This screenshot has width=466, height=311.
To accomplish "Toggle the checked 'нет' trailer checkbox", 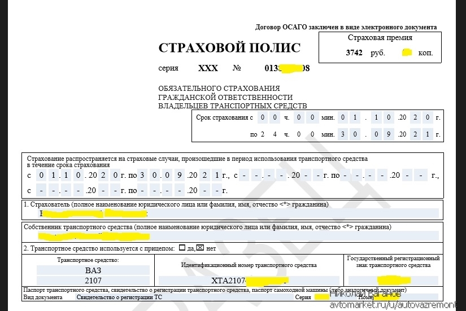I will pyautogui.click(x=200, y=247).
